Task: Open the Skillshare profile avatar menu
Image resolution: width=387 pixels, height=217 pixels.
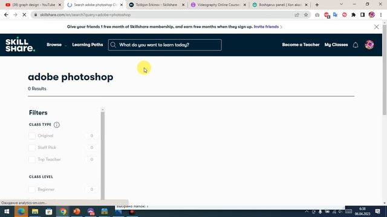Action: tap(369, 45)
